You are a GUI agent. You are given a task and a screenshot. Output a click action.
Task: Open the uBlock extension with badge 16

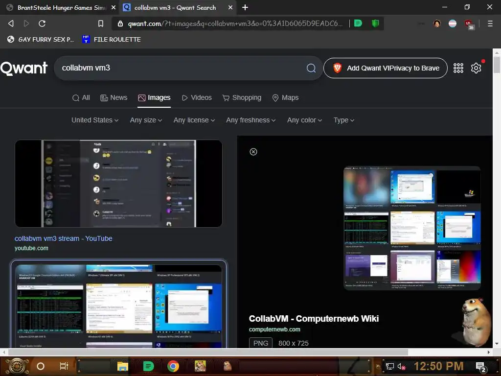(469, 24)
